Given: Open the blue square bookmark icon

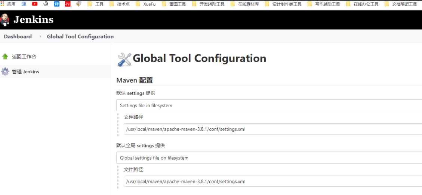Looking at the screenshot, I should (x=24, y=4).
